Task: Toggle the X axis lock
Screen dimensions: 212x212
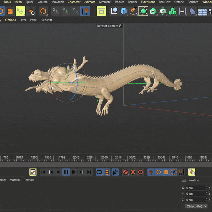Action: 55,11
